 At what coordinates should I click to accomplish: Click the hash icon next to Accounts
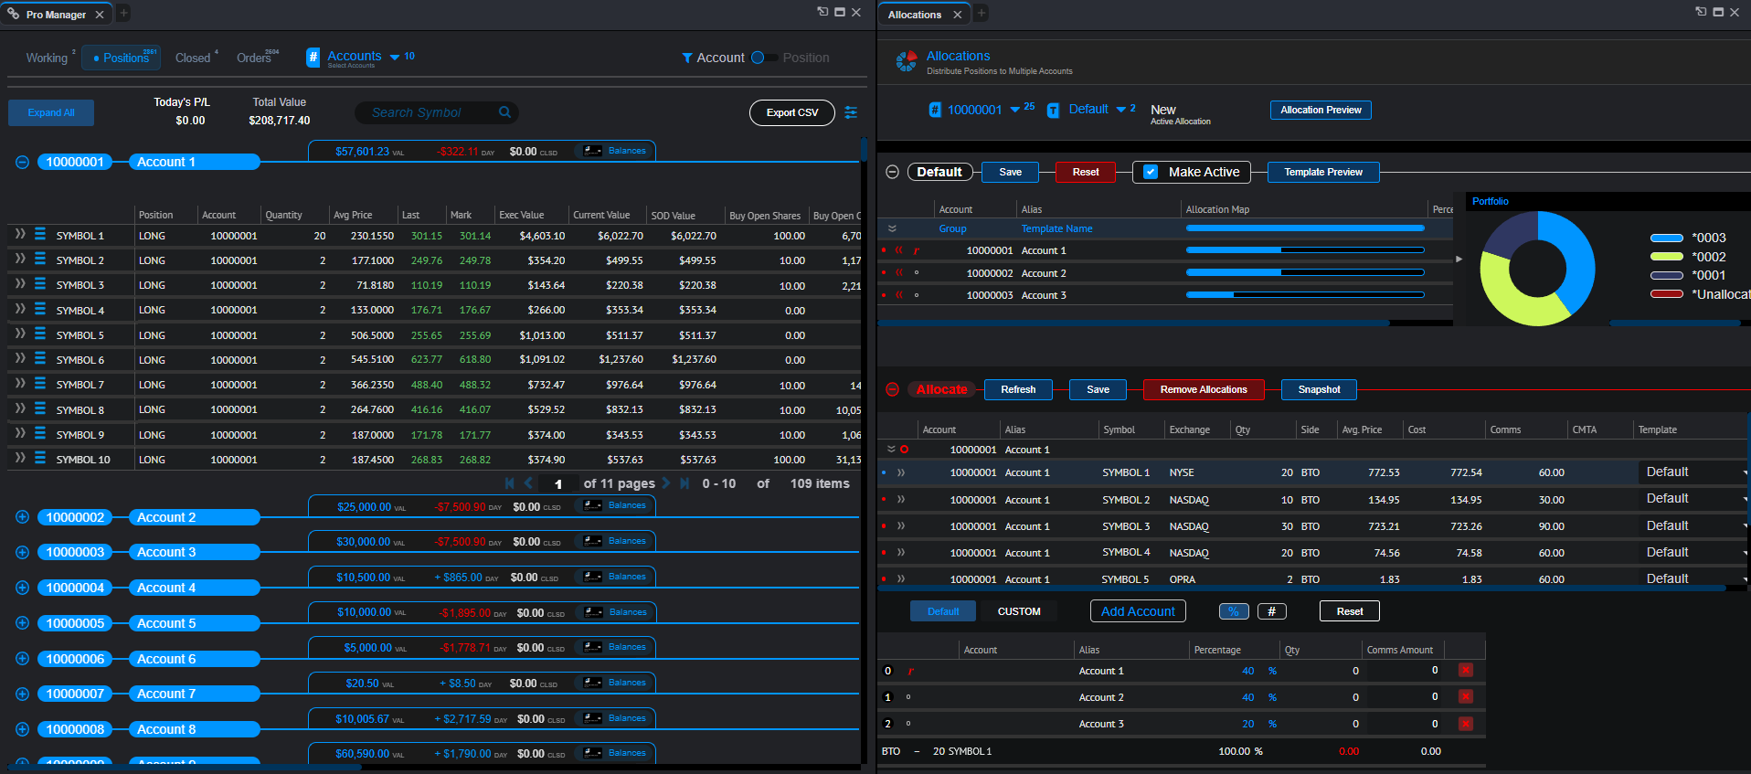click(x=313, y=58)
